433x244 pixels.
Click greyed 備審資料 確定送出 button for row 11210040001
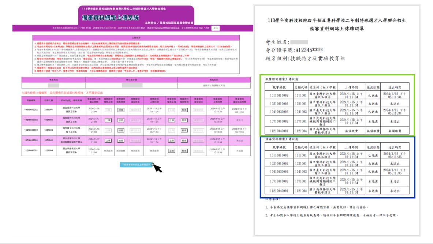click(x=198, y=151)
